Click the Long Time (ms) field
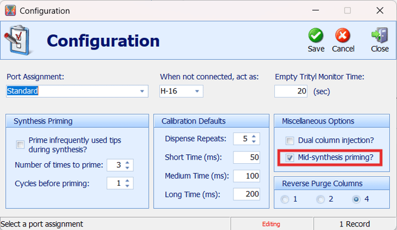The image size is (397, 230). pyautogui.click(x=246, y=194)
